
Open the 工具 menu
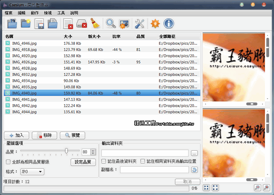pos(61,13)
